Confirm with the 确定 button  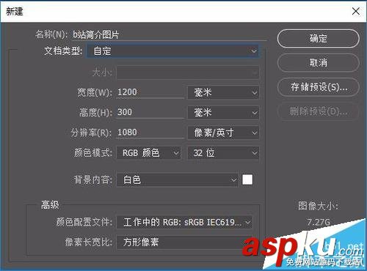coord(318,39)
